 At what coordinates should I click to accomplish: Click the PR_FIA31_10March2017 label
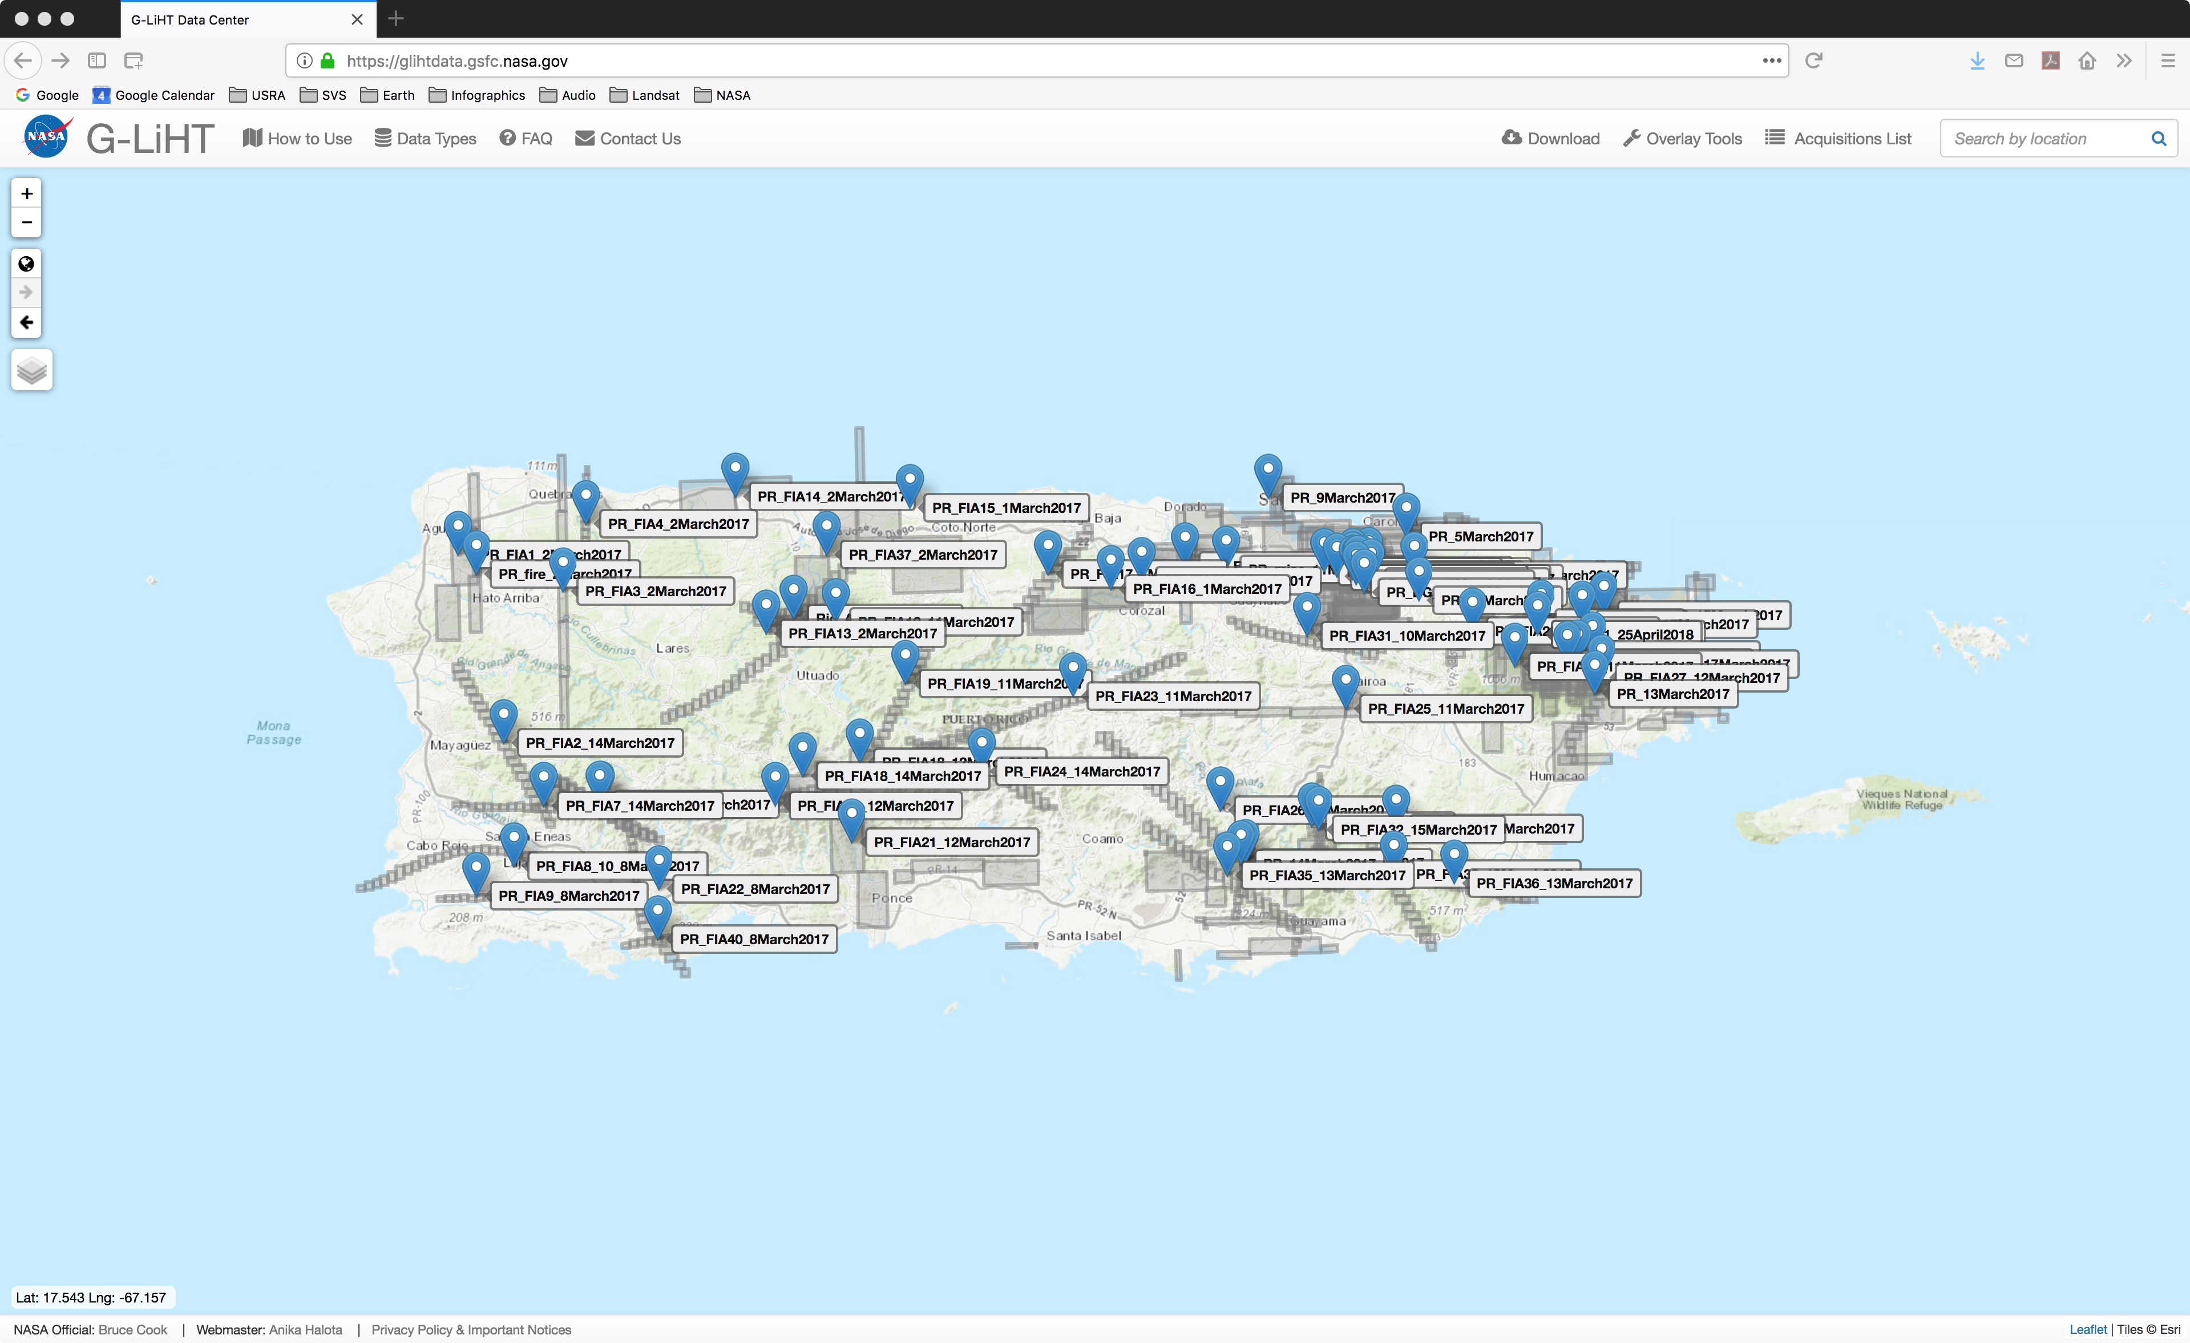[1407, 636]
